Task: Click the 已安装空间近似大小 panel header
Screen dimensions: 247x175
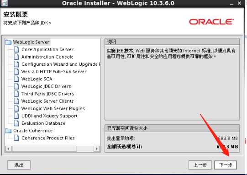Action: pos(172,128)
